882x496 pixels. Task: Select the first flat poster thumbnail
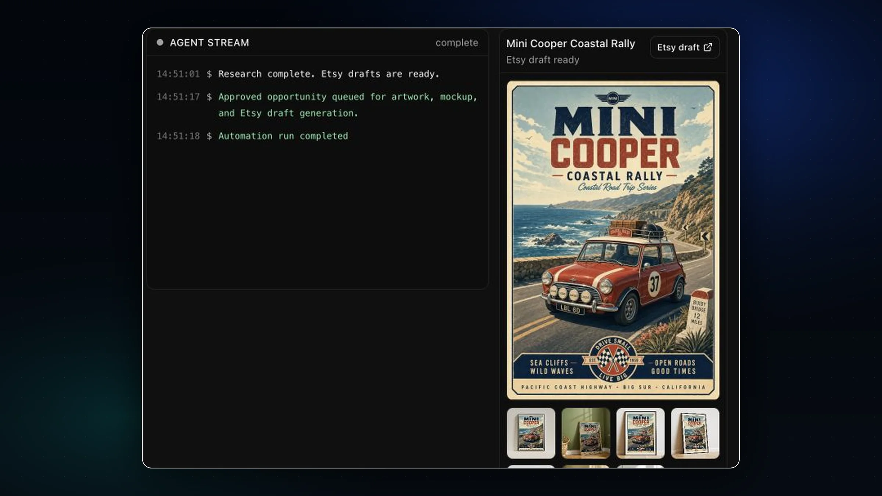(x=531, y=433)
